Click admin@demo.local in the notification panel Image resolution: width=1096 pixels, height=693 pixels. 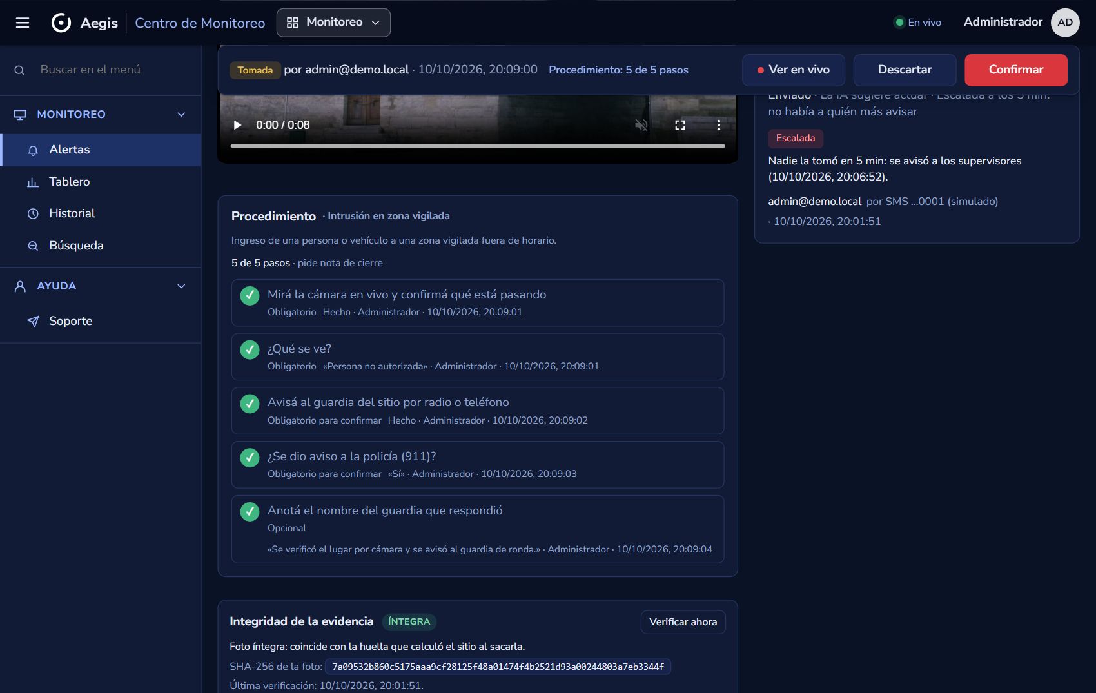click(814, 202)
